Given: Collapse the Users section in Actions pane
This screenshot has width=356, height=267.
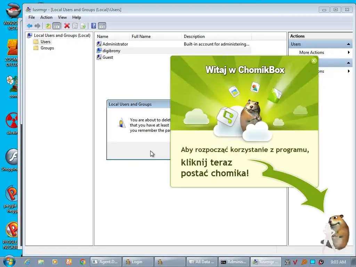Looking at the screenshot, I should tap(348, 44).
